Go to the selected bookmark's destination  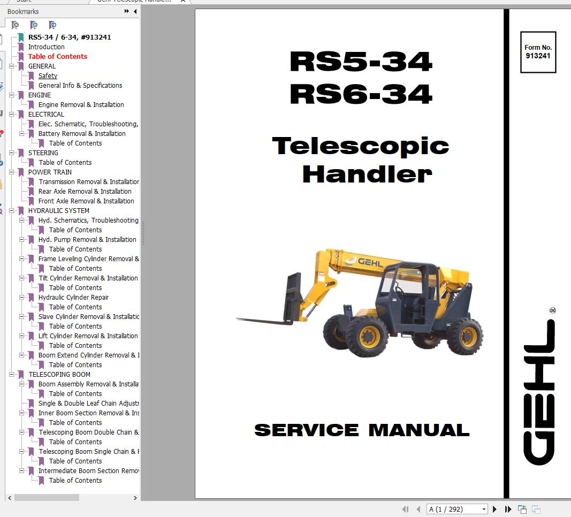(52, 25)
